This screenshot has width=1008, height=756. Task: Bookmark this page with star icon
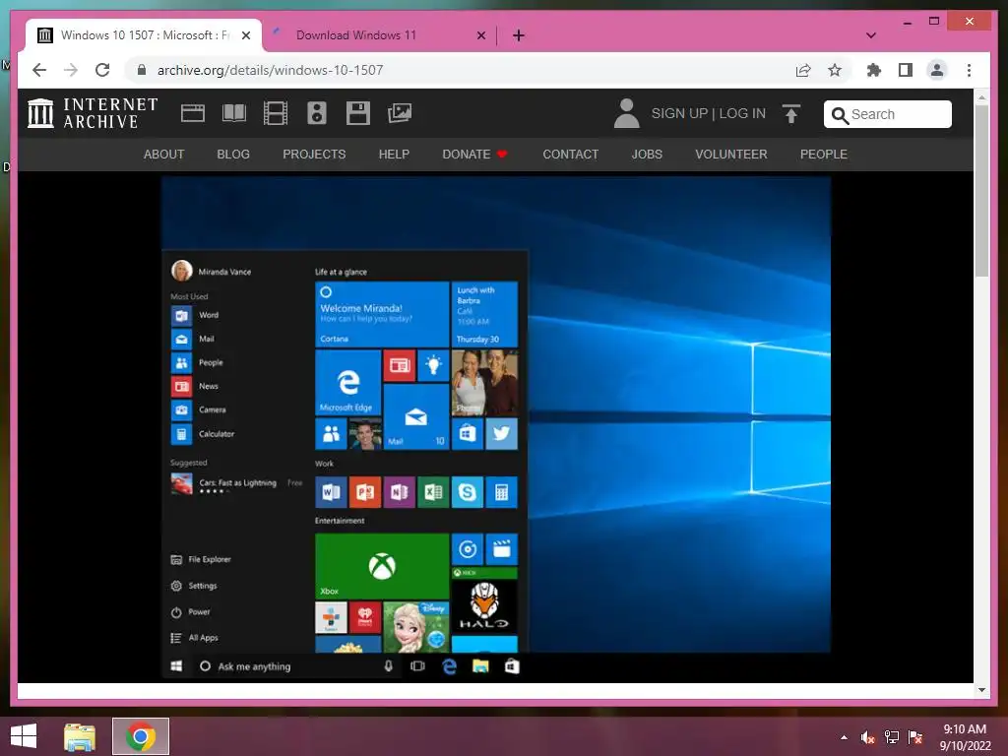pyautogui.click(x=835, y=70)
